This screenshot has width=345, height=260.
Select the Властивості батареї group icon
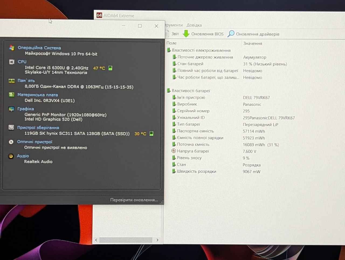pos(169,90)
